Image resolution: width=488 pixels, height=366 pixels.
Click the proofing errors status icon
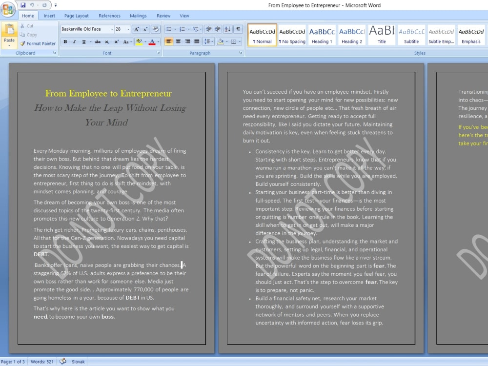pyautogui.click(x=63, y=361)
